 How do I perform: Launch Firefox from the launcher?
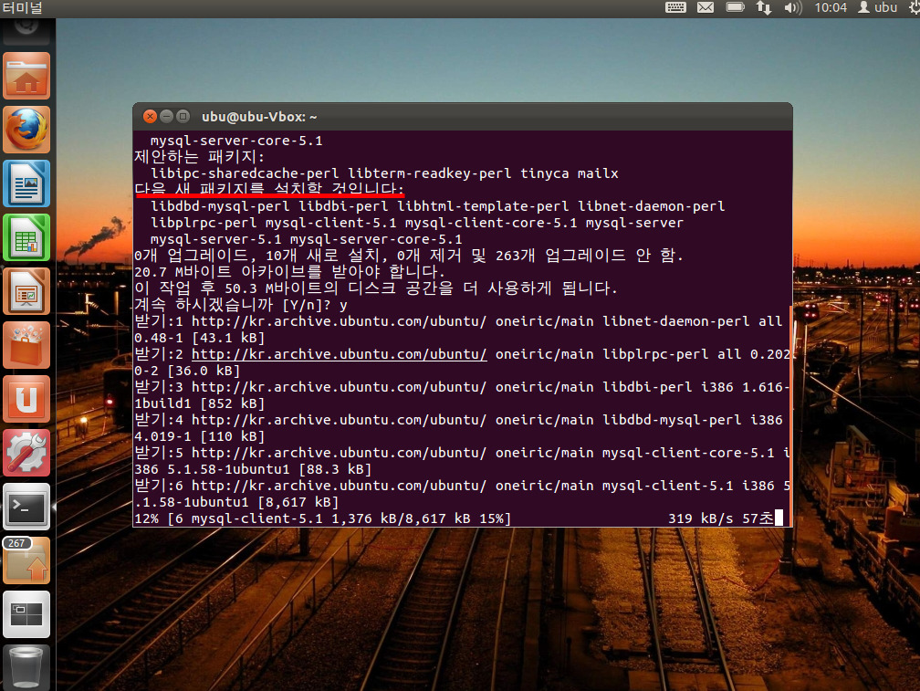[26, 130]
